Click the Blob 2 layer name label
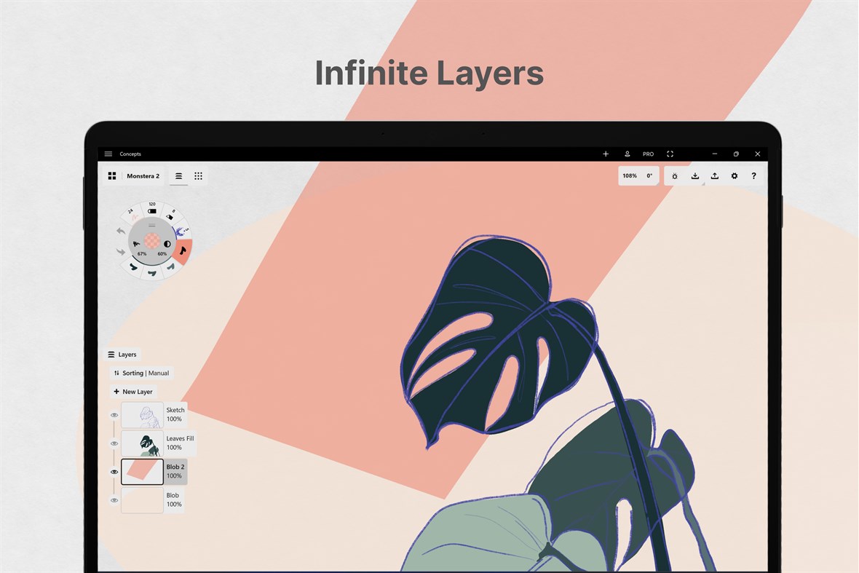The width and height of the screenshot is (859, 573). point(175,467)
